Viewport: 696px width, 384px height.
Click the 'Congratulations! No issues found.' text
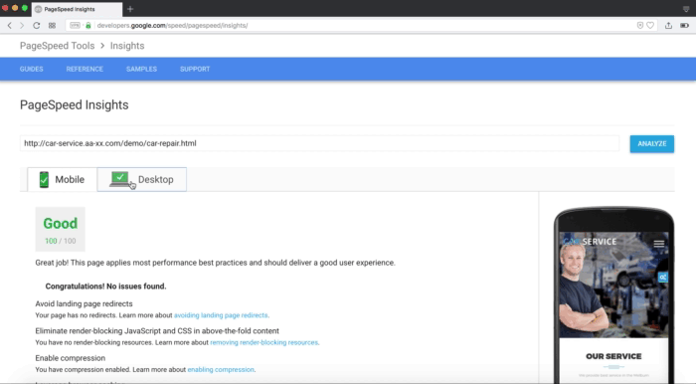tap(105, 287)
